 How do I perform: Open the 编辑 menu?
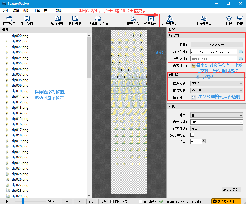[16, 11]
